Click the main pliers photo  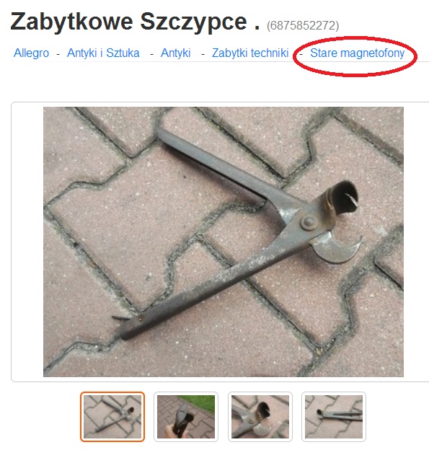point(224,242)
